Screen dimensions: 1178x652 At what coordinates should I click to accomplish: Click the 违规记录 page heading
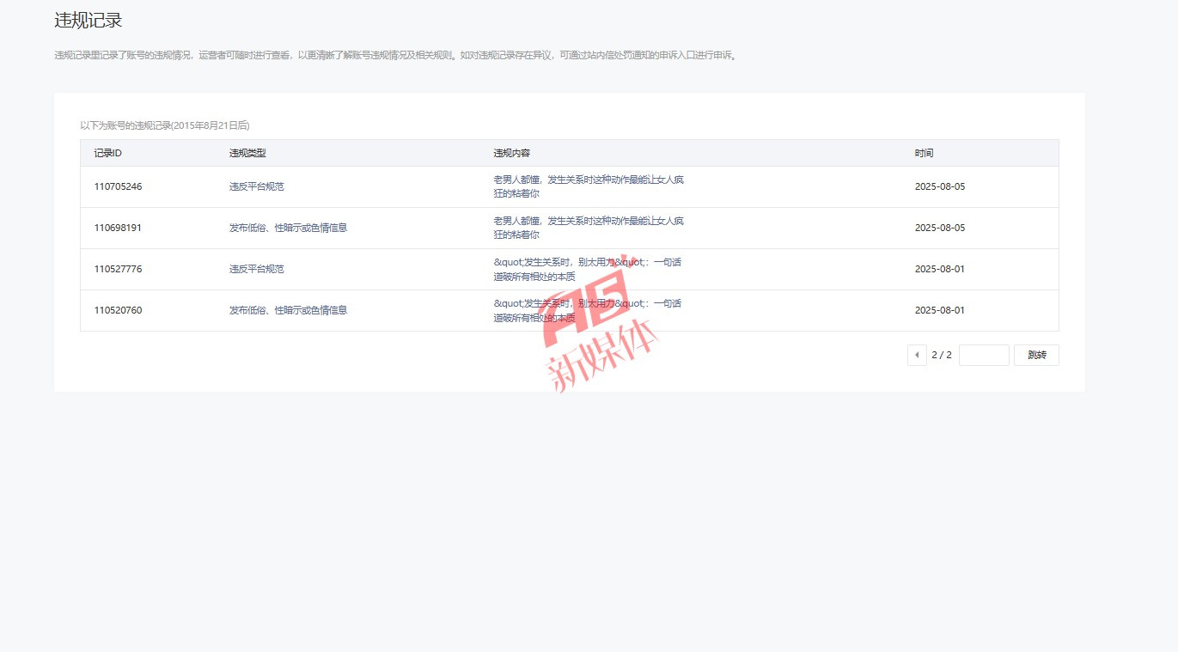coord(89,21)
